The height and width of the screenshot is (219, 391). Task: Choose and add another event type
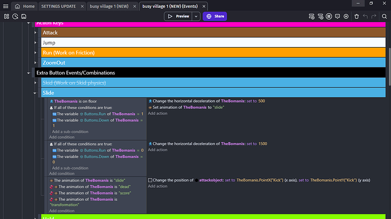click(346, 16)
